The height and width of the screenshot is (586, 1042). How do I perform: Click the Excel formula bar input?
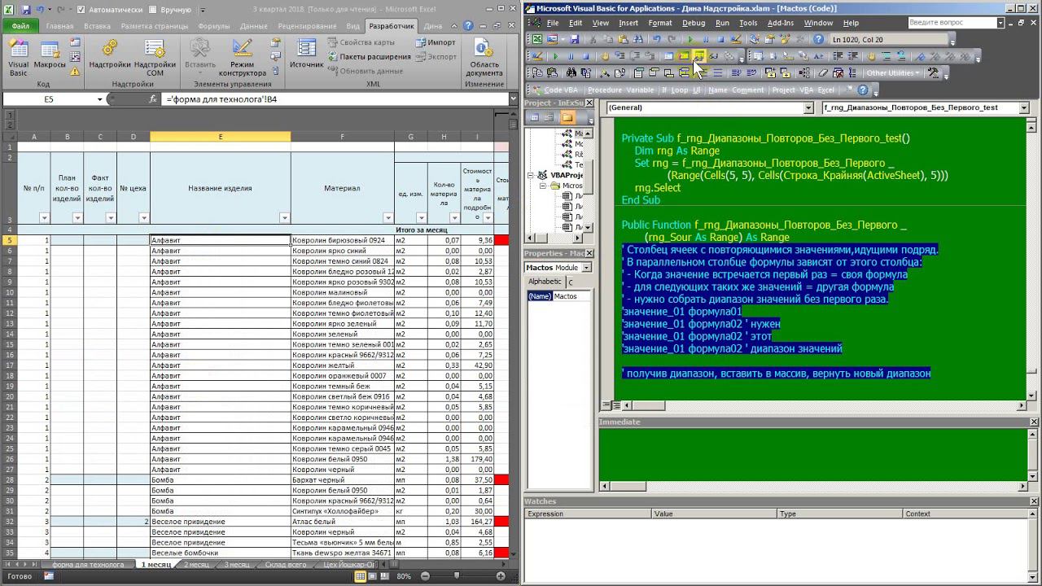tap(335, 98)
